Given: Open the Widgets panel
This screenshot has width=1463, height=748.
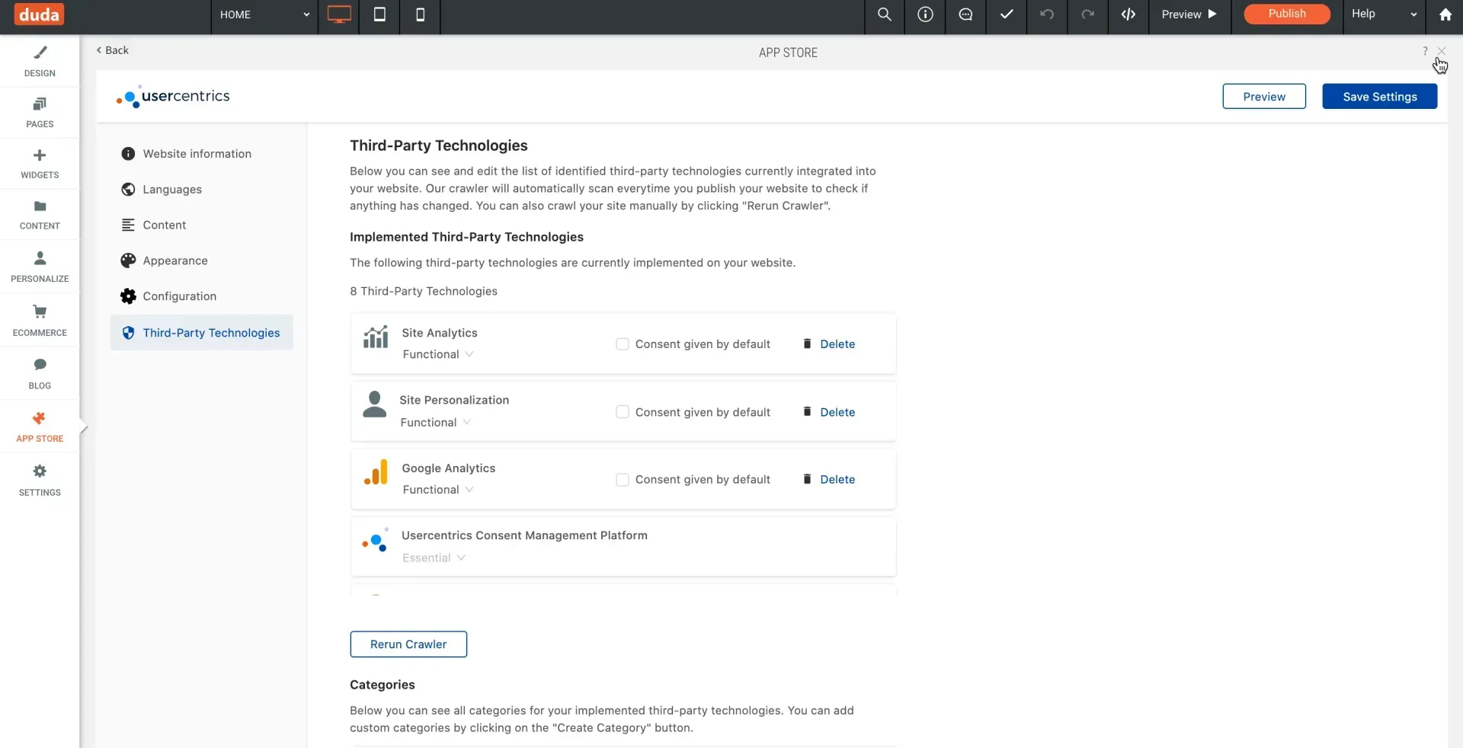Looking at the screenshot, I should pyautogui.click(x=40, y=163).
